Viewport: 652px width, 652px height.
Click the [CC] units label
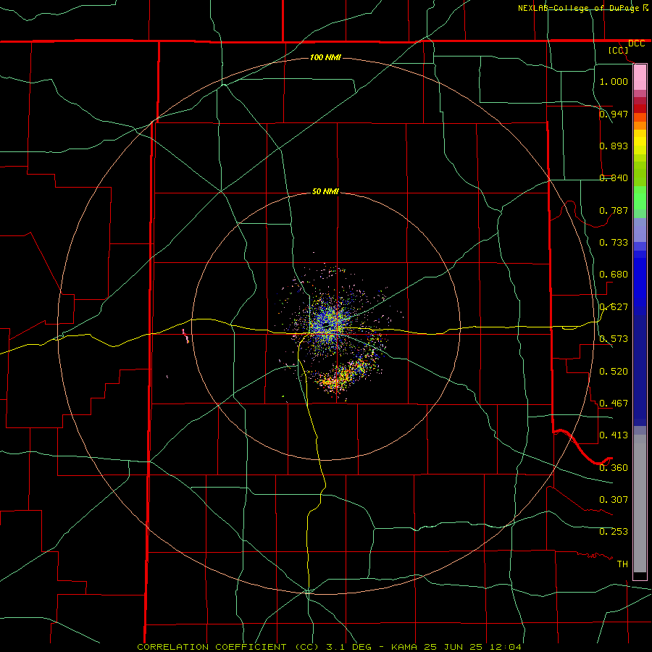[618, 50]
